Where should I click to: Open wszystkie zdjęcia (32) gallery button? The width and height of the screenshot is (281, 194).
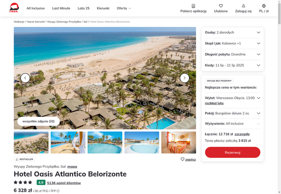[x=39, y=121]
